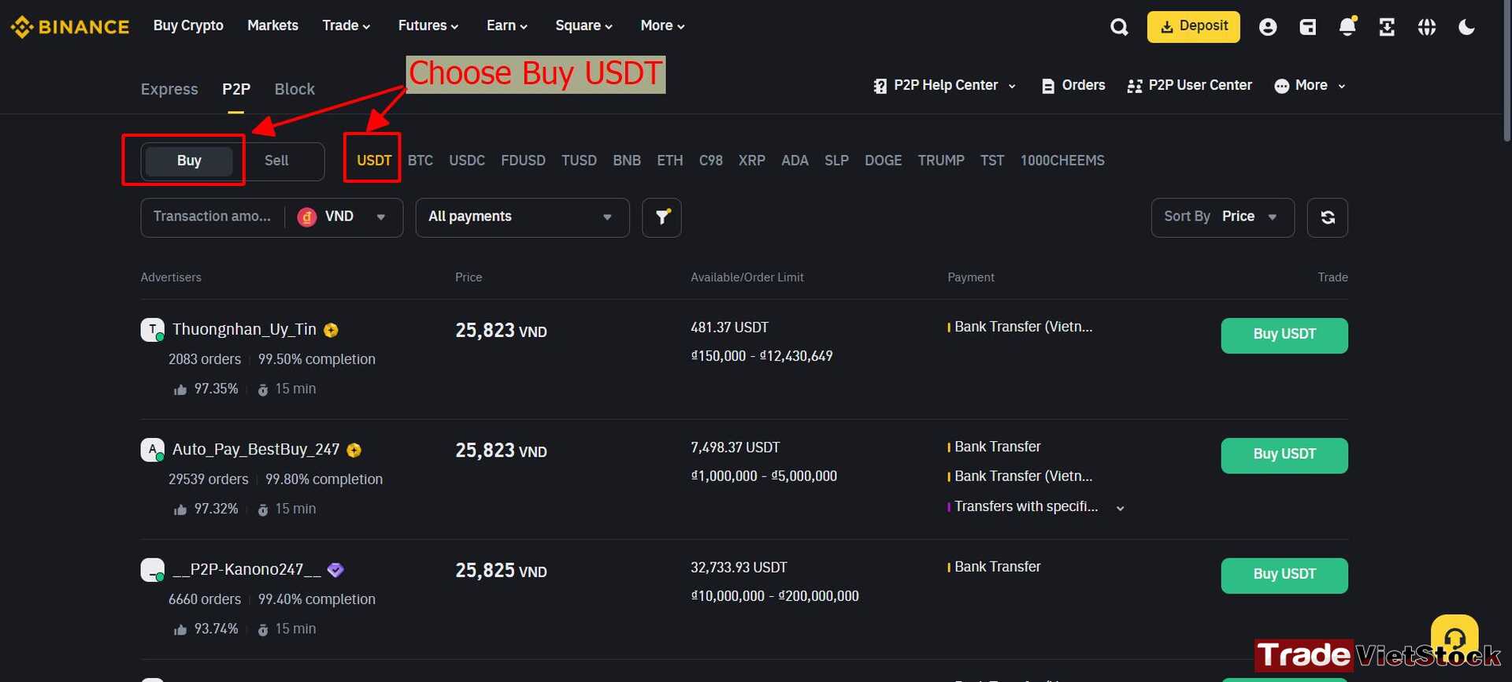Viewport: 1512px width, 682px height.
Task: Open the language globe icon
Action: 1427,28
